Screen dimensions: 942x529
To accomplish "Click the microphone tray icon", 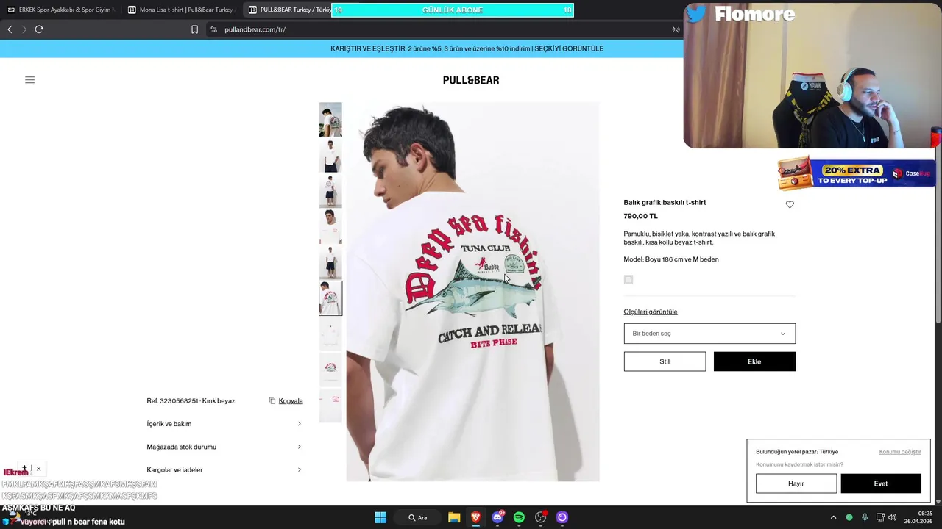I will click(865, 517).
